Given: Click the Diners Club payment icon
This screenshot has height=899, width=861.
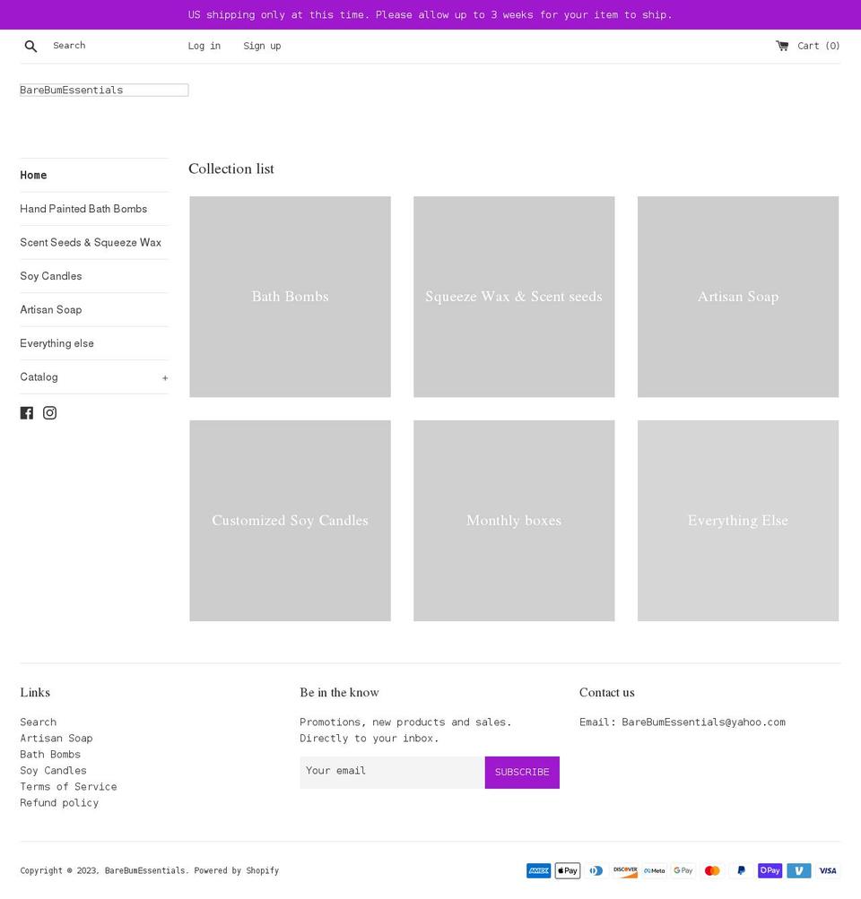Looking at the screenshot, I should tap(596, 870).
